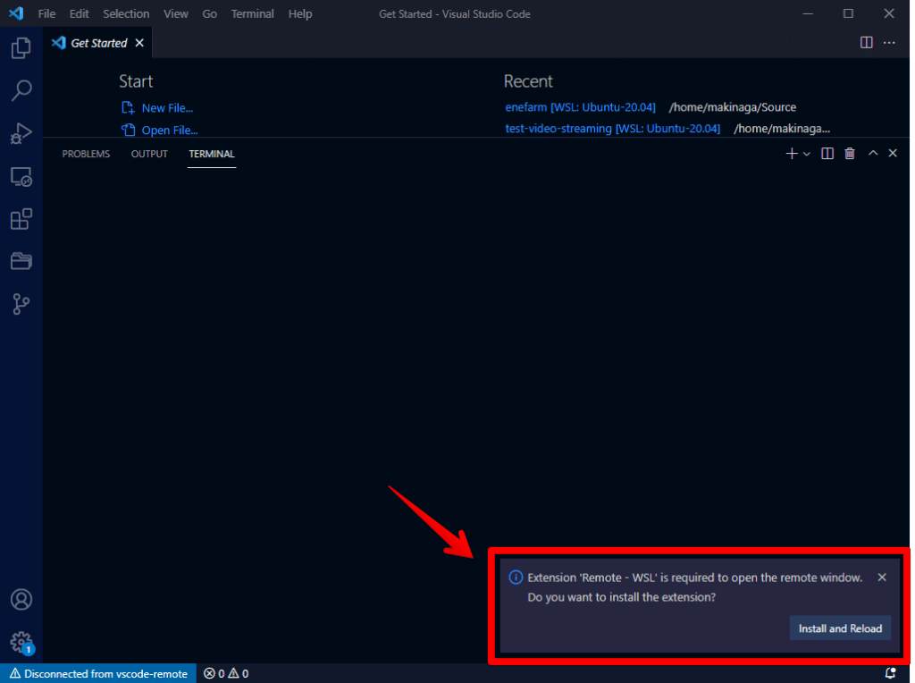The width and height of the screenshot is (915, 683).
Task: Maximize the panel with the chevron toggle
Action: [872, 153]
